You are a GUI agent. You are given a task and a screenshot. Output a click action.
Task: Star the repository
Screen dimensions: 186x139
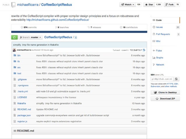point(149,5)
